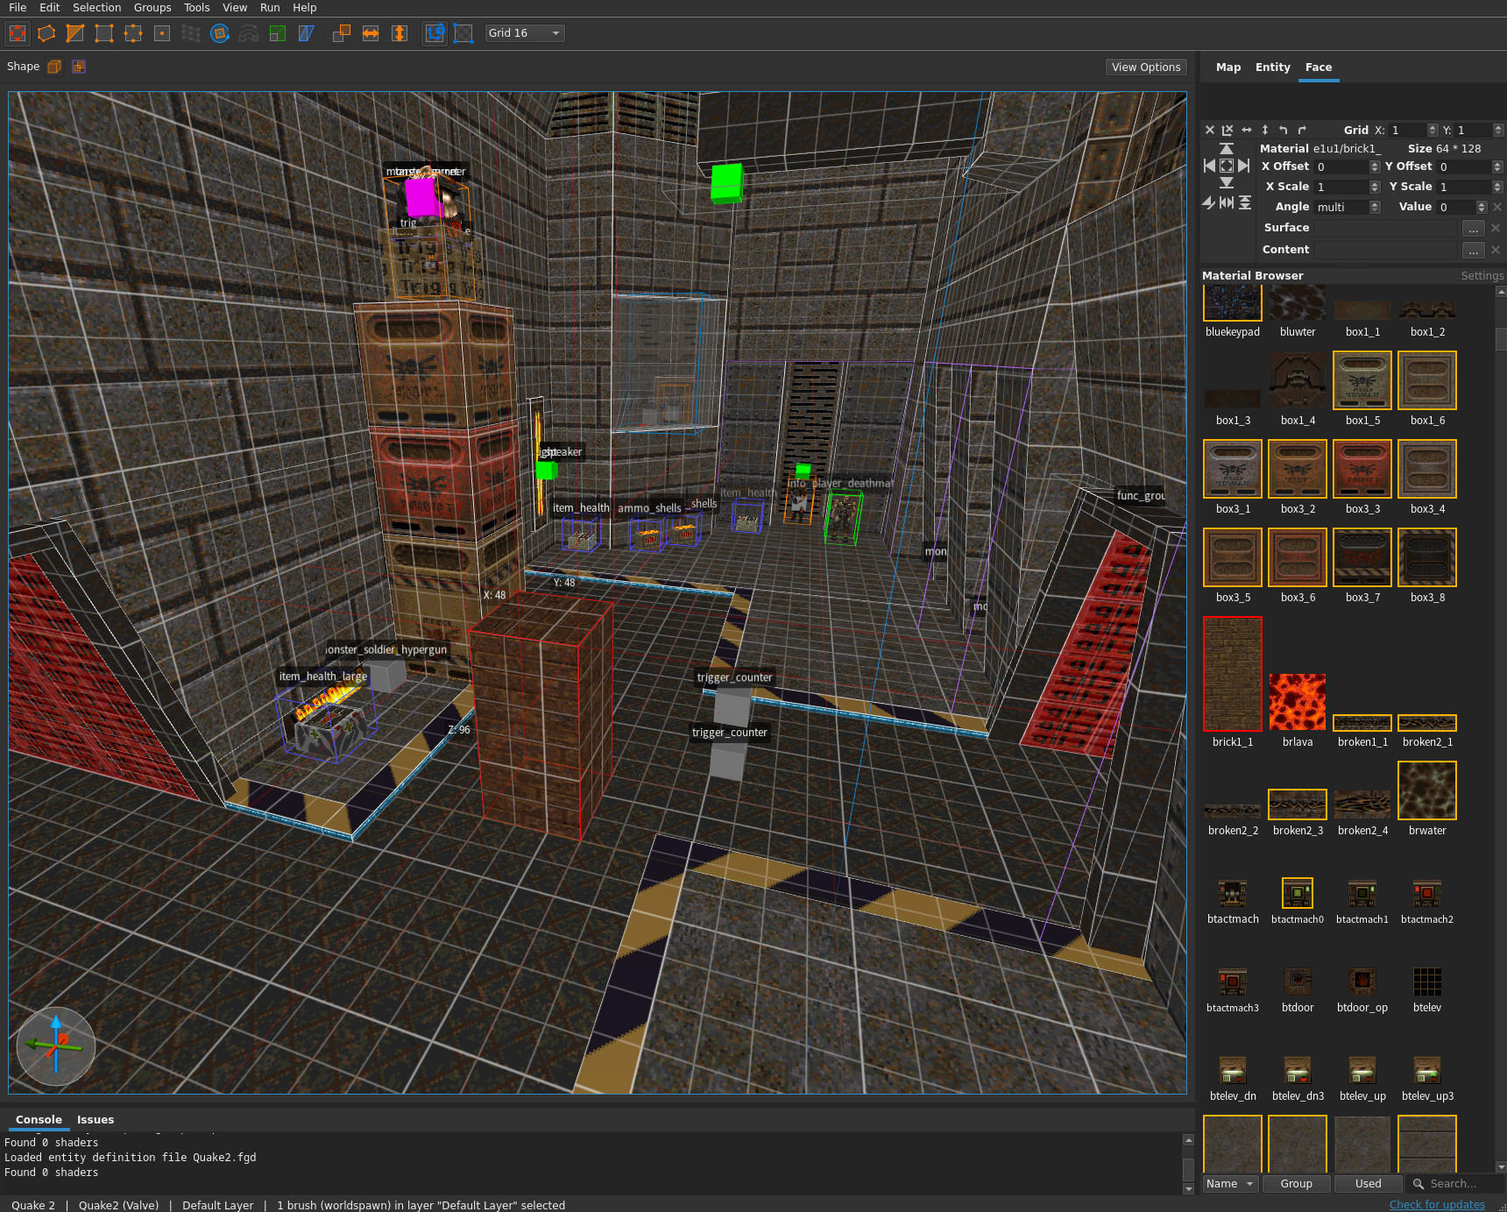Step the Y Scale spinner

pyautogui.click(x=1496, y=187)
